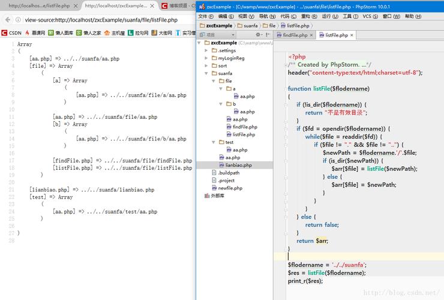The height and width of the screenshot is (300, 444).
Task: Open PhpStorm 运行 (U) menu
Action: tap(330, 16)
